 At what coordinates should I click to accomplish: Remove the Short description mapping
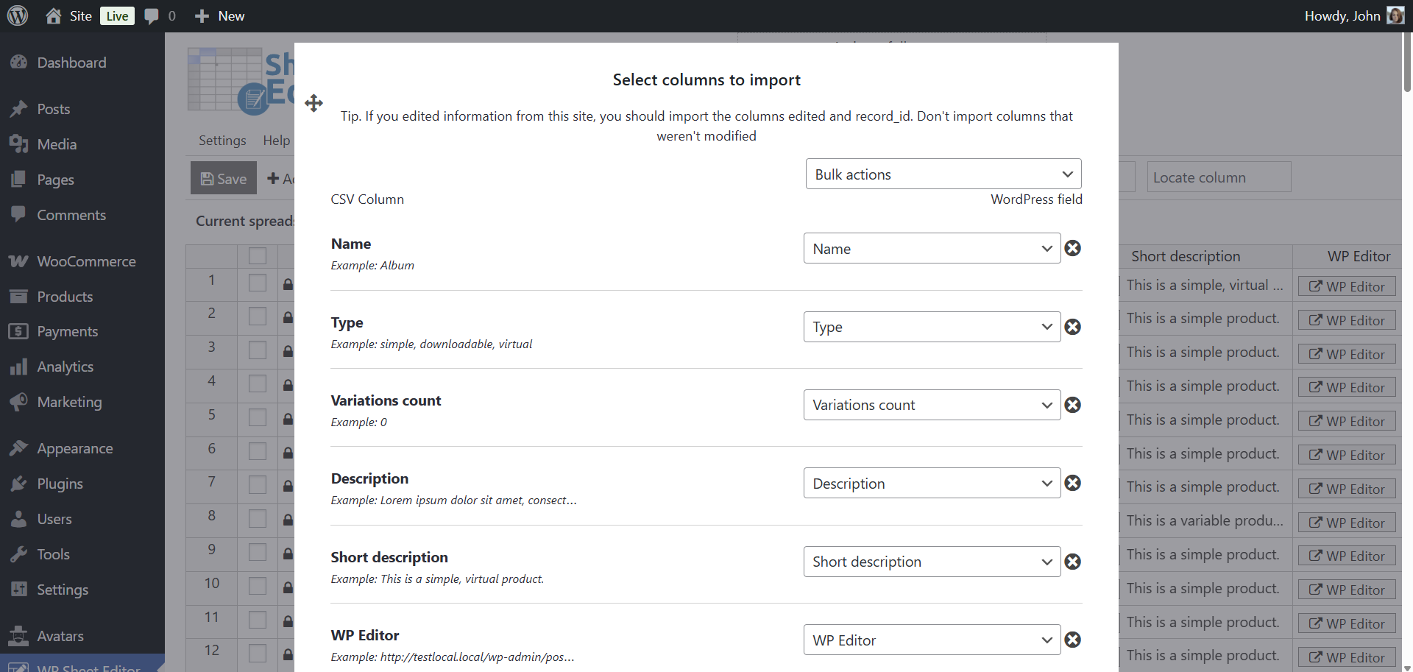pyautogui.click(x=1072, y=562)
